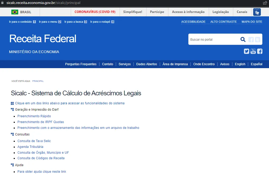Open Serviços in navigation bar
This screenshot has height=178, width=269.
coord(124,64)
